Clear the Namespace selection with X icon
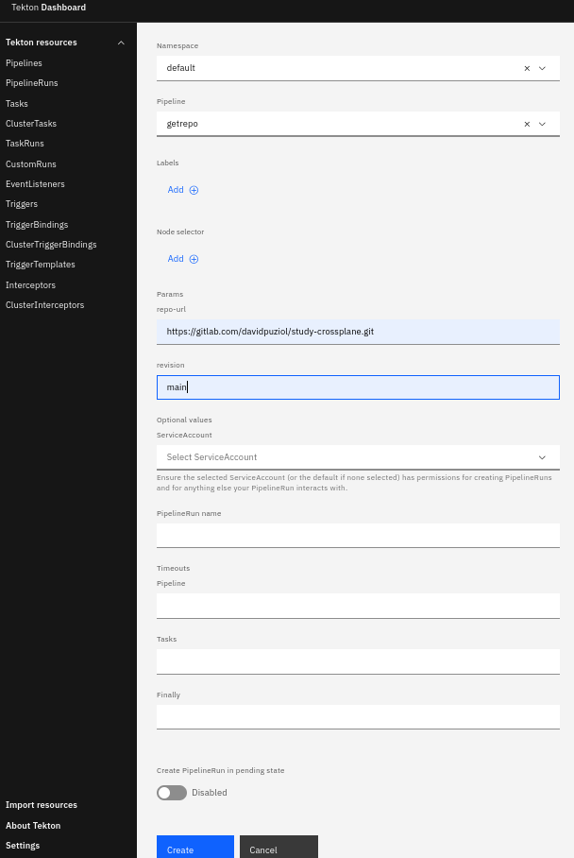 (x=527, y=68)
